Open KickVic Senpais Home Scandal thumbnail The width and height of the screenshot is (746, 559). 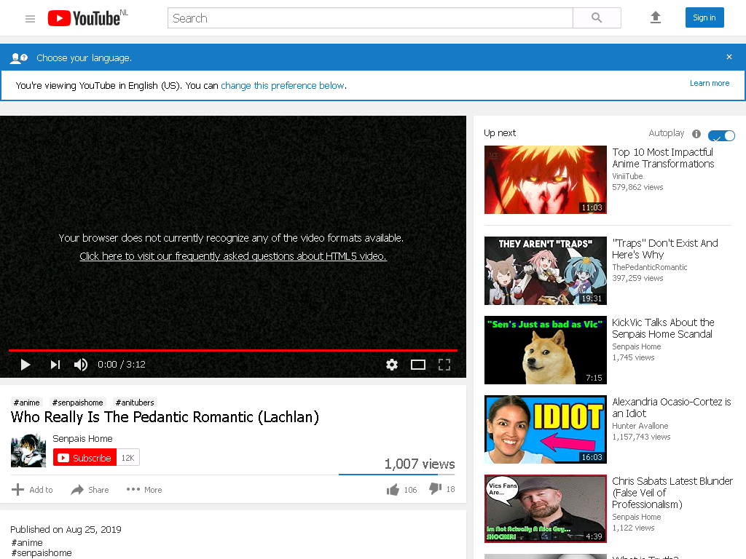pyautogui.click(x=545, y=350)
